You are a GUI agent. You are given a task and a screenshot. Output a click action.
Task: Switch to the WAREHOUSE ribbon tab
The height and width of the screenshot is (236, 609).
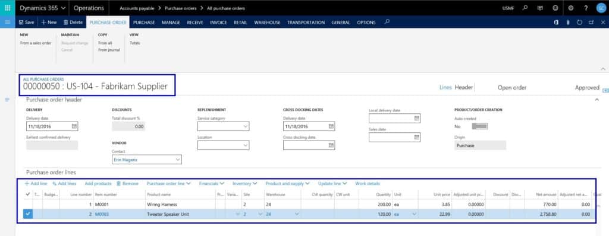(267, 23)
